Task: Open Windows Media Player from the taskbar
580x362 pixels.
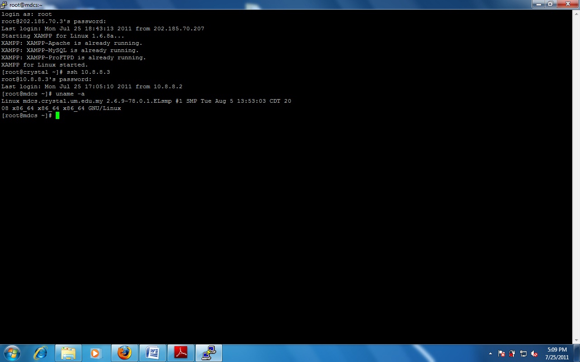Action: [96, 353]
